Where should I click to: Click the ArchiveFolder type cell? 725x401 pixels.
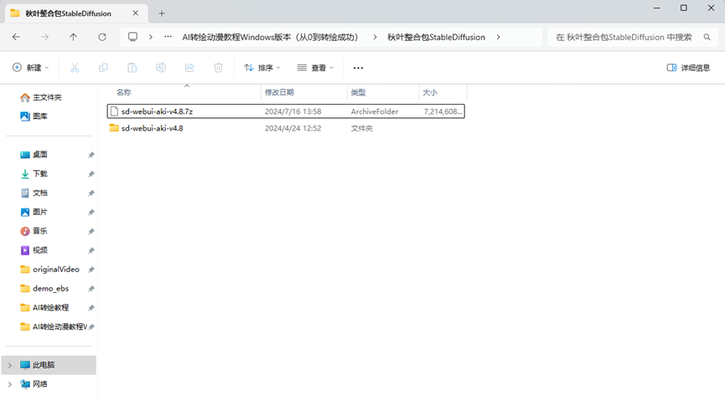pos(375,111)
